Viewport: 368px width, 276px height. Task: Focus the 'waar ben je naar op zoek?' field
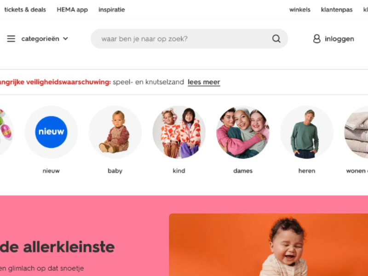(189, 39)
